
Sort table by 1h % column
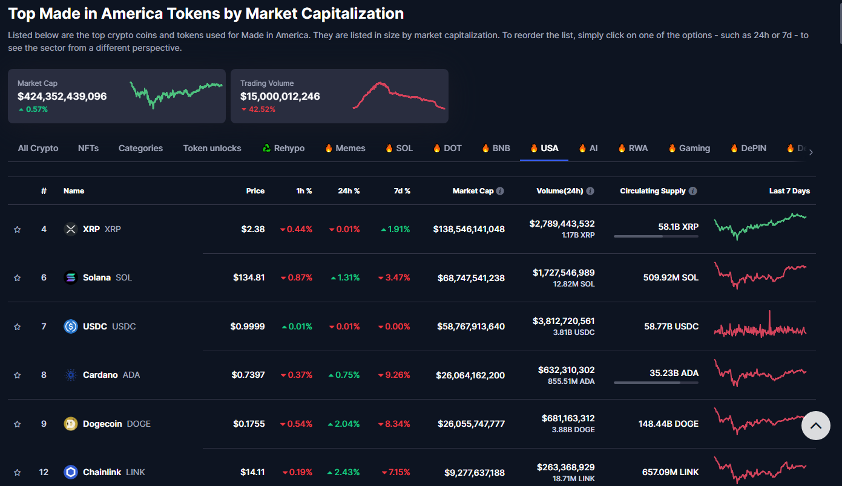click(x=304, y=191)
